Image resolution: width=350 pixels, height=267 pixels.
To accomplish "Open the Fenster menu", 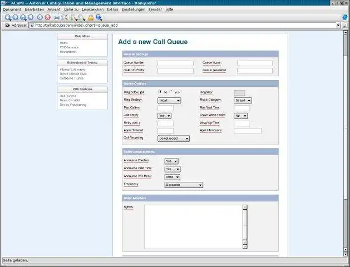I will click(155, 9).
